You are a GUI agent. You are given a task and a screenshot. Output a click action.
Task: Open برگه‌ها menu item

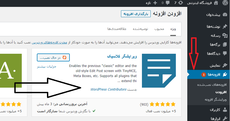pyautogui.click(x=215, y=45)
